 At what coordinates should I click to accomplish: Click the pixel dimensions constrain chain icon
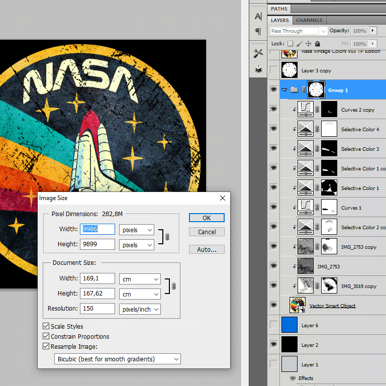coord(167,237)
